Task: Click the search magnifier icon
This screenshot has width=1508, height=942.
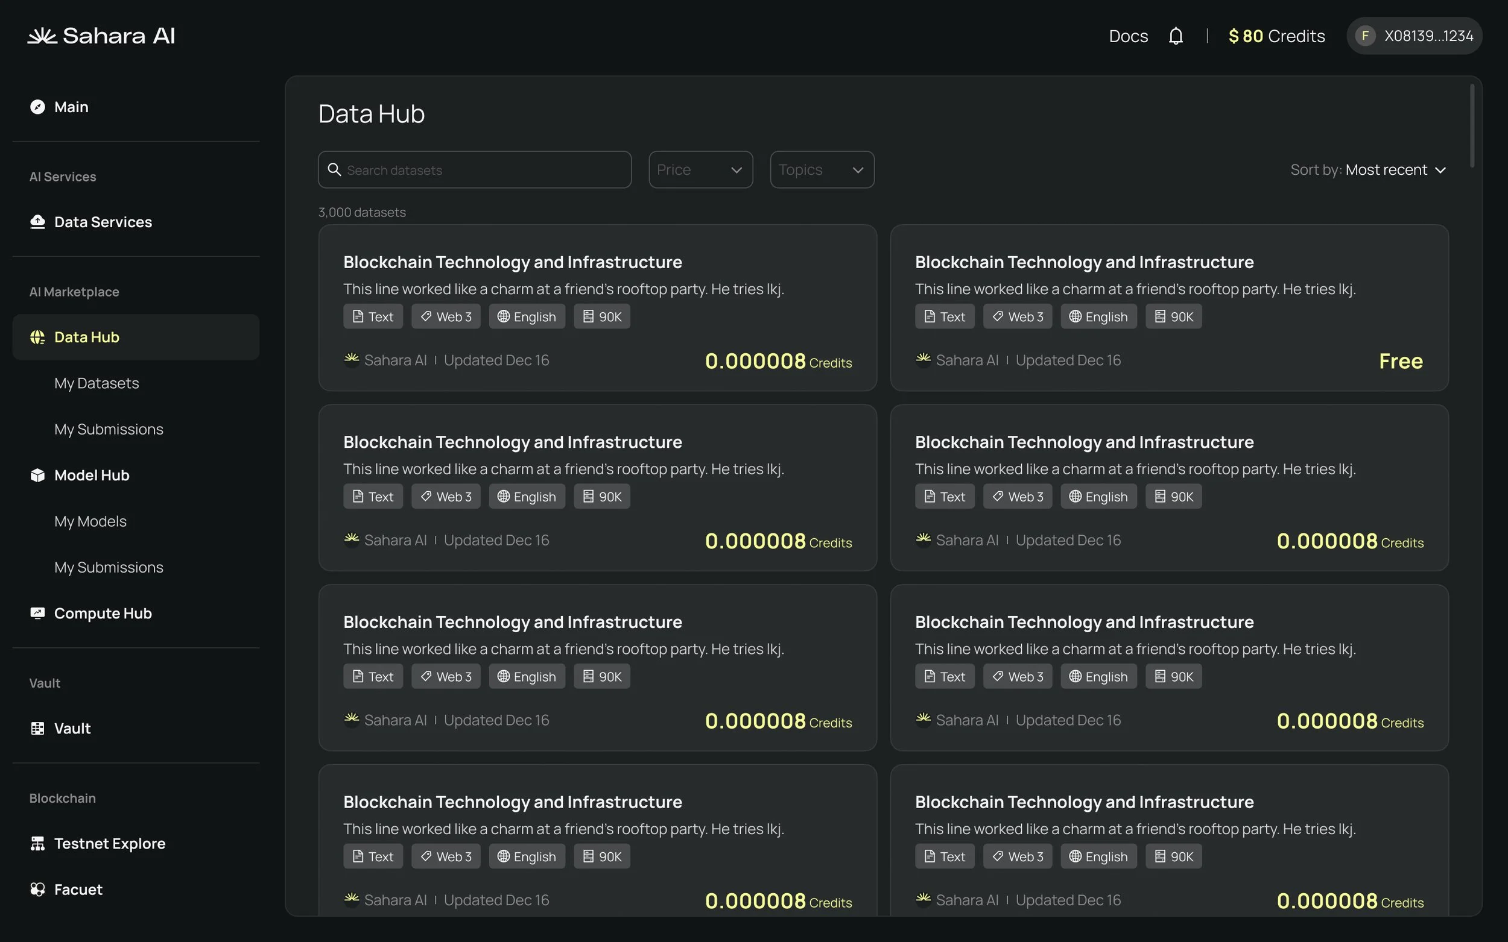Action: (x=334, y=169)
